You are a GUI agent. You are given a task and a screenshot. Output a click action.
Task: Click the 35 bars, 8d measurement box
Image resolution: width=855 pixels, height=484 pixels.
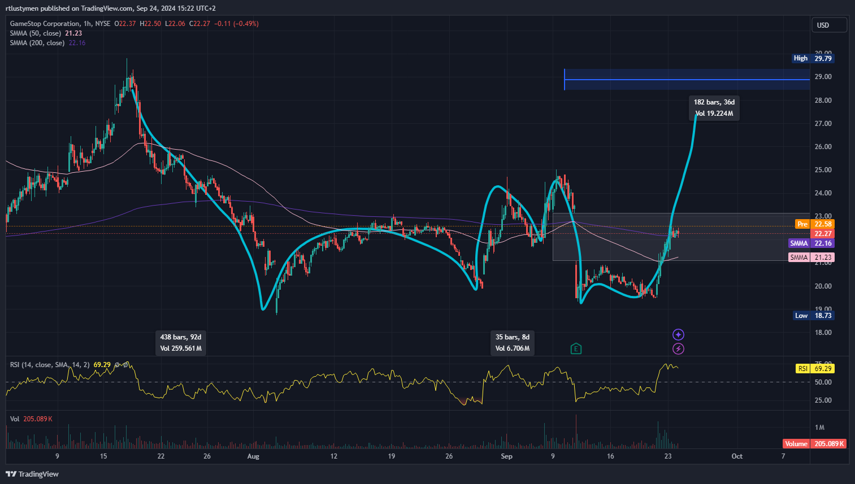(513, 343)
